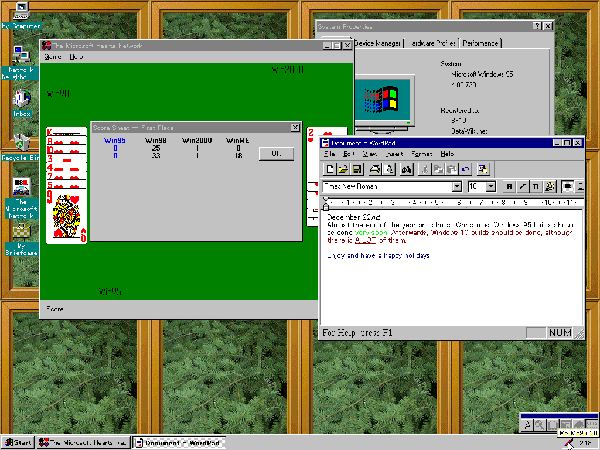Click the open book dictionary icon on IME toolbar

[x=552, y=425]
